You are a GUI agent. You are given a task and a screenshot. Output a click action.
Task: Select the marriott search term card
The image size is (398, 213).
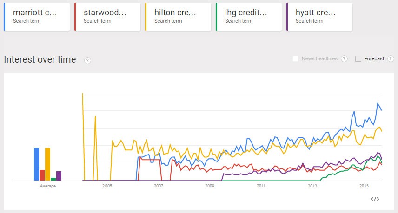click(37, 17)
